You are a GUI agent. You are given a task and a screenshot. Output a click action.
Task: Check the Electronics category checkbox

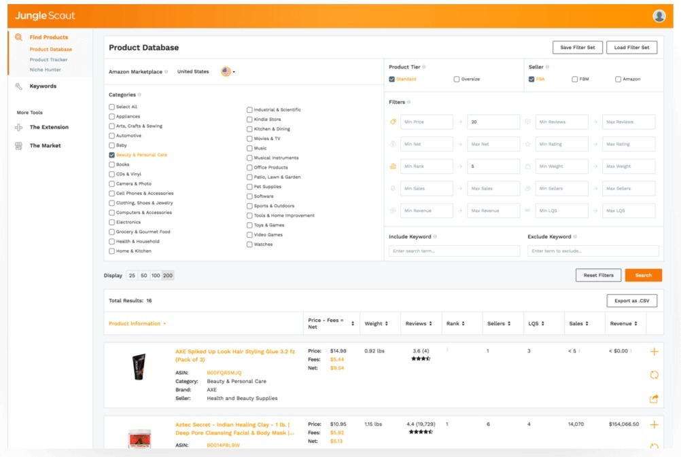pos(111,222)
